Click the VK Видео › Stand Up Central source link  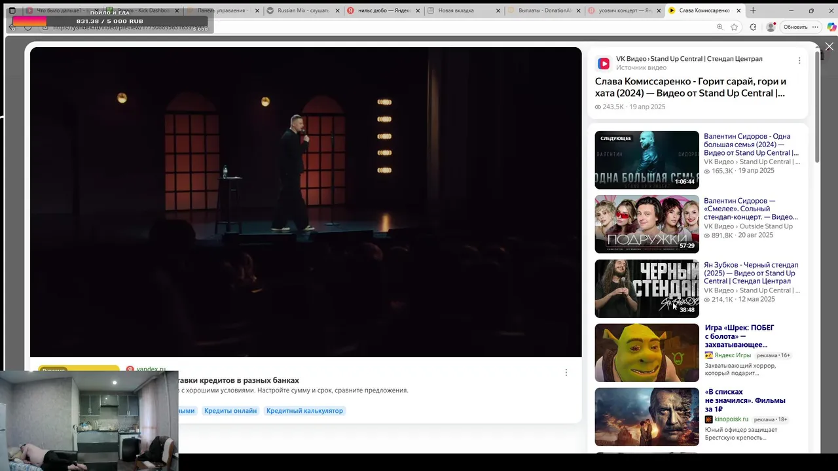tap(689, 59)
